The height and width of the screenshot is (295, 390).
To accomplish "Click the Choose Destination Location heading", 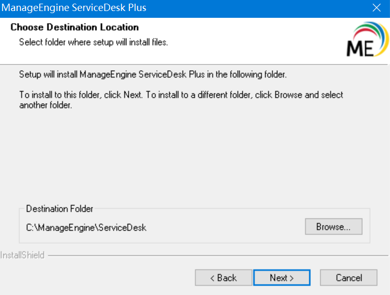I will [74, 27].
